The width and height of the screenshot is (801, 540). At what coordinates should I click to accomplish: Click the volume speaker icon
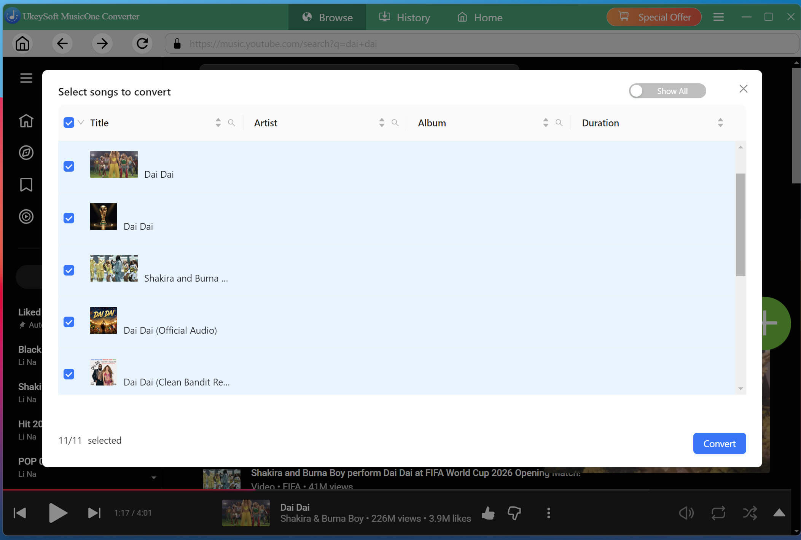pyautogui.click(x=686, y=513)
